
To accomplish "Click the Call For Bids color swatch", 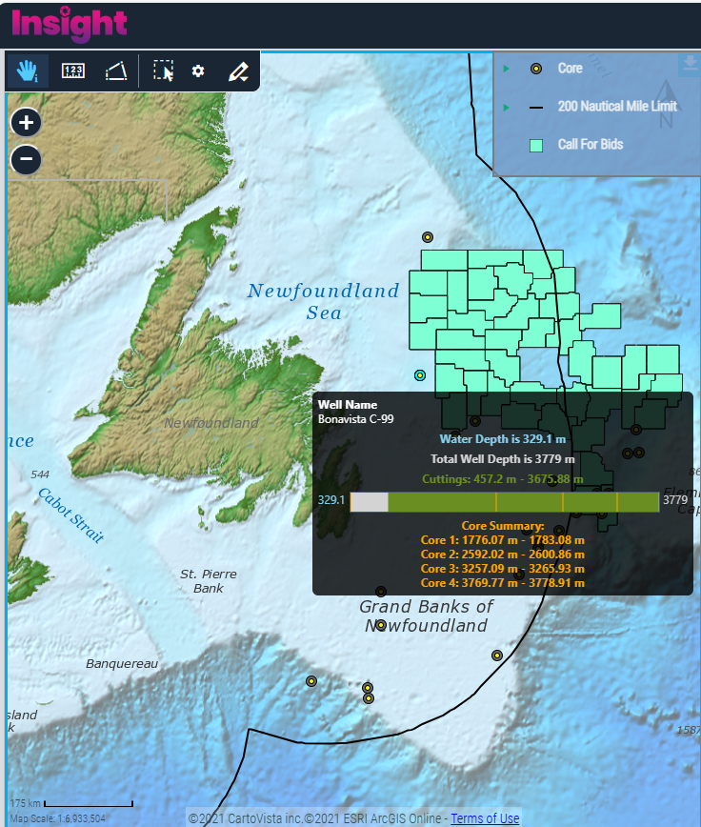I will [537, 145].
